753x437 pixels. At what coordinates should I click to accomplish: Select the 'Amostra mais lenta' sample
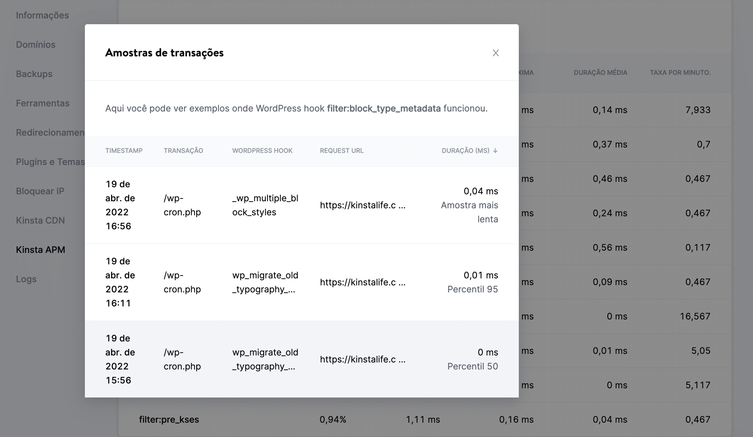click(x=469, y=205)
